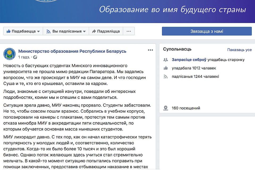This screenshot has height=170, width=255.
Task: Click the text падпісаныя 1244 чалавекі
Action: click(195, 76)
